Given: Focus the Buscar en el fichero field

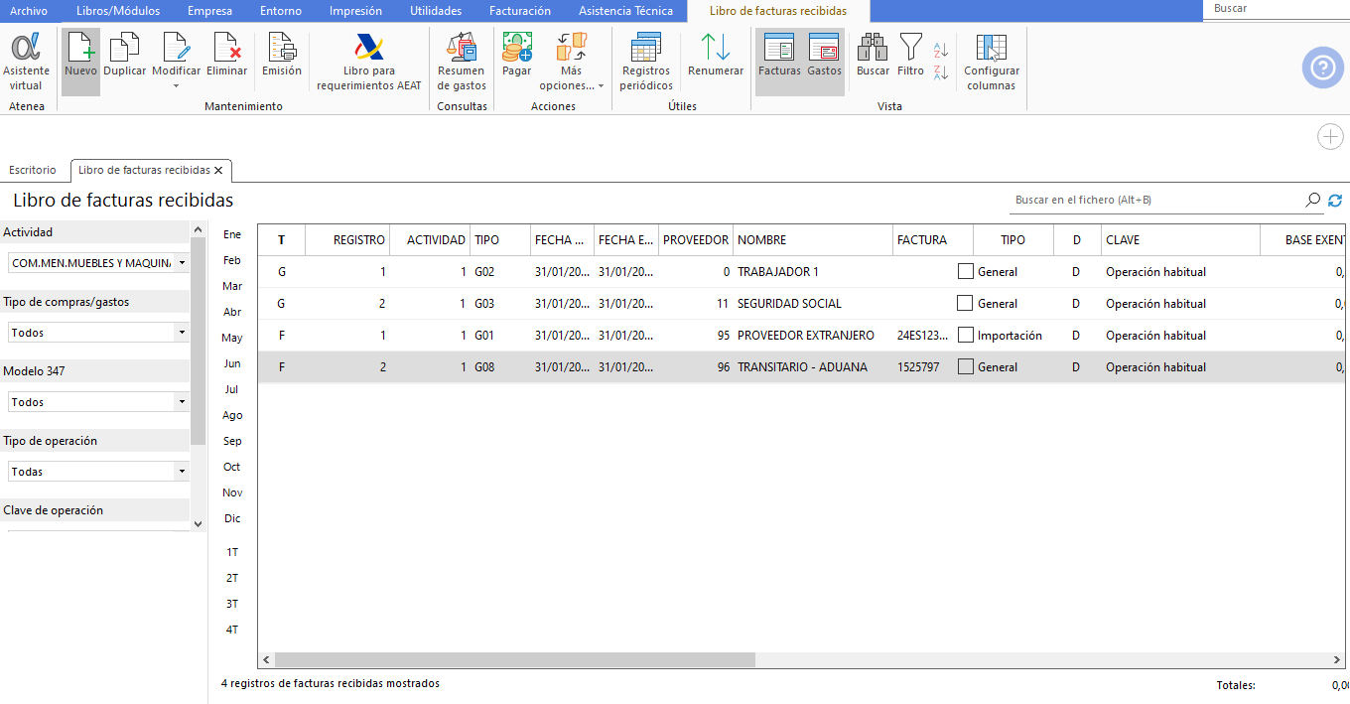Looking at the screenshot, I should point(1156,200).
